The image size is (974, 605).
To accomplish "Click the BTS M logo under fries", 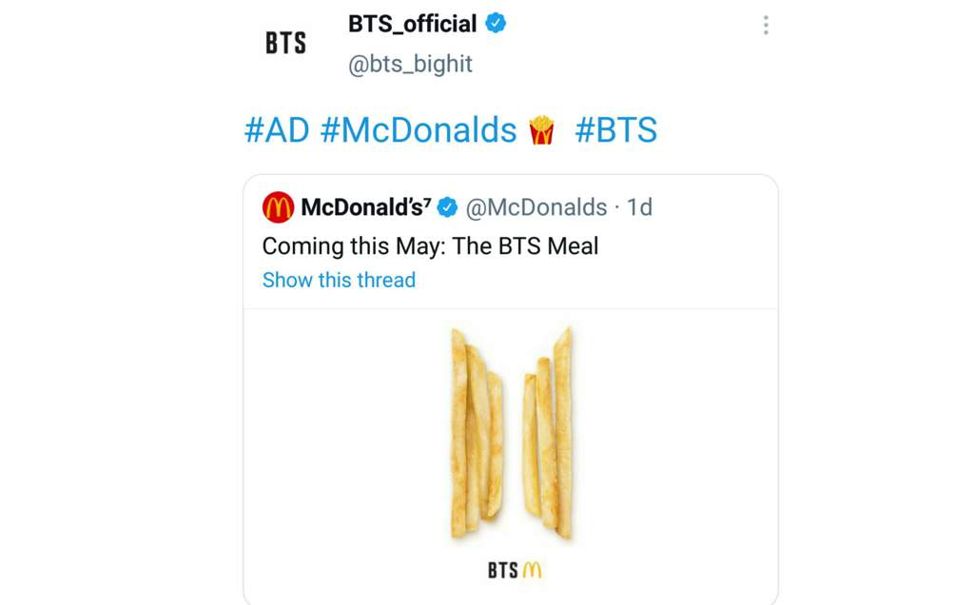I will [x=515, y=570].
